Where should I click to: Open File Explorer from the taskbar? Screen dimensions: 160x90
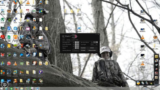coord(22,88)
